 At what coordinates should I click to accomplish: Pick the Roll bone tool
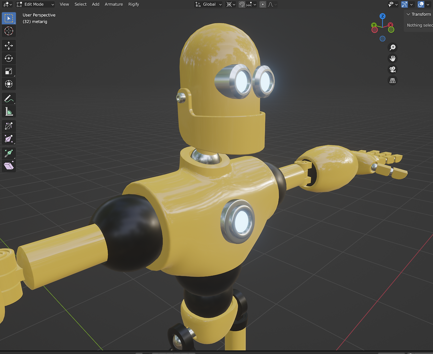9,126
